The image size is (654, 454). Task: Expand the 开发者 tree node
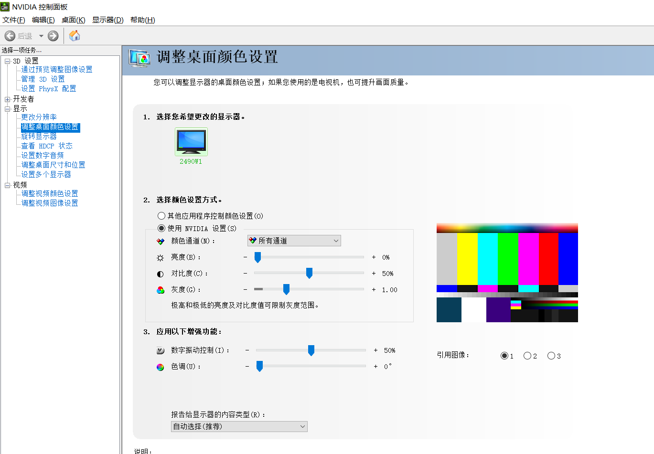pos(8,99)
